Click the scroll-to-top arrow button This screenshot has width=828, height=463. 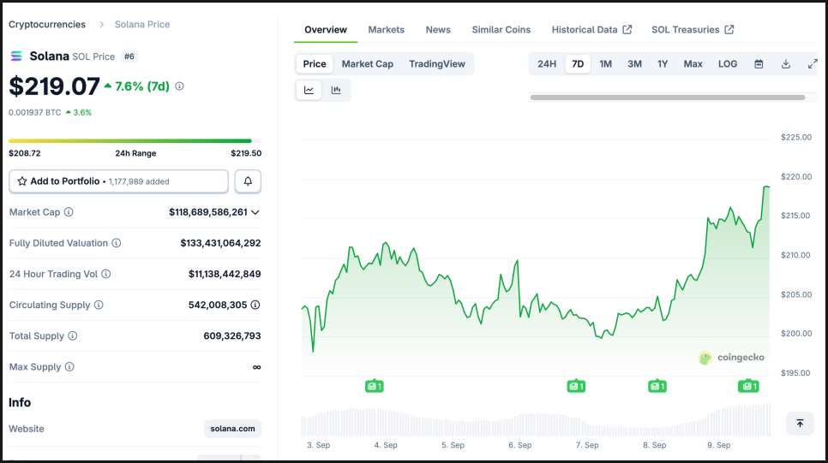click(800, 424)
